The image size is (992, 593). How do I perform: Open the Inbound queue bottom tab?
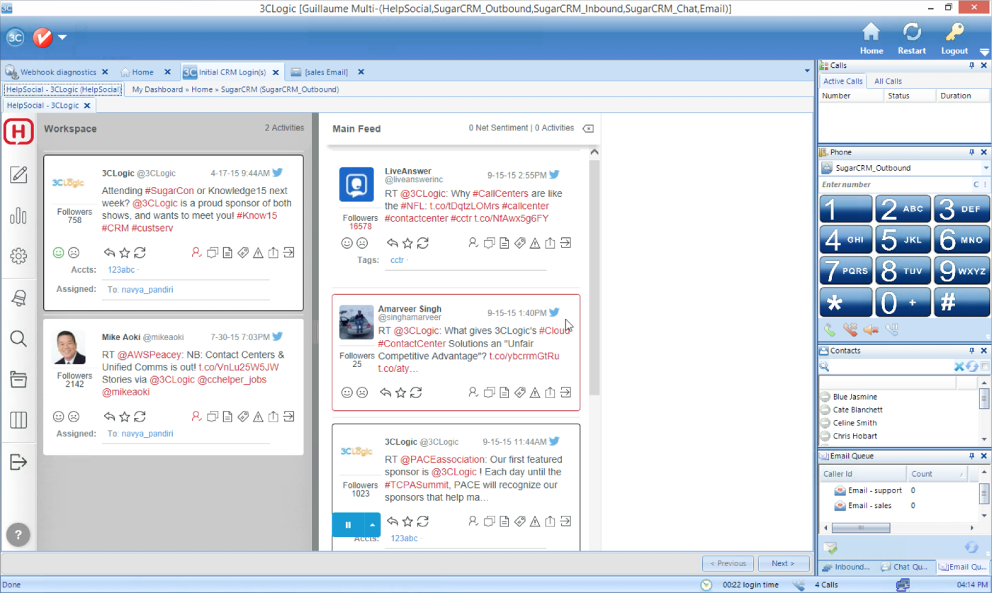click(847, 567)
